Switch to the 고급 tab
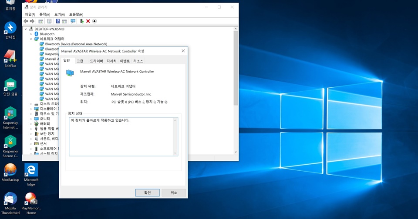Image resolution: width=418 pixels, height=219 pixels. click(x=80, y=61)
